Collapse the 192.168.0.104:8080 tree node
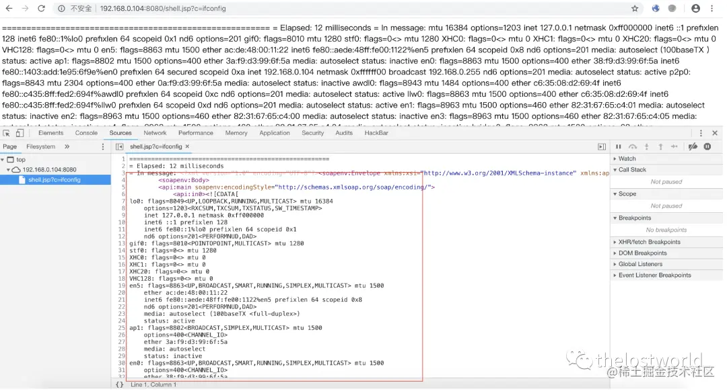This screenshot has width=727, height=391. pyautogui.click(x=8, y=170)
